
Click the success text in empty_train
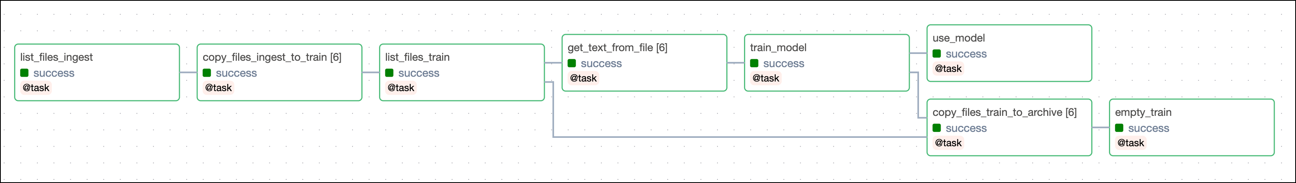coord(1148,128)
